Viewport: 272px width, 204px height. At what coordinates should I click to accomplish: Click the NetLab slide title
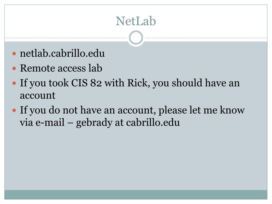point(136,21)
